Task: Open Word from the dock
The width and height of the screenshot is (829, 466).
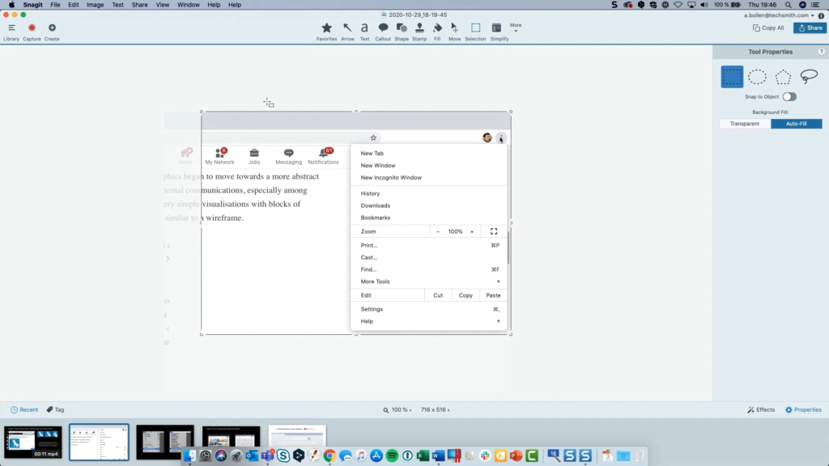Action: tap(438, 455)
